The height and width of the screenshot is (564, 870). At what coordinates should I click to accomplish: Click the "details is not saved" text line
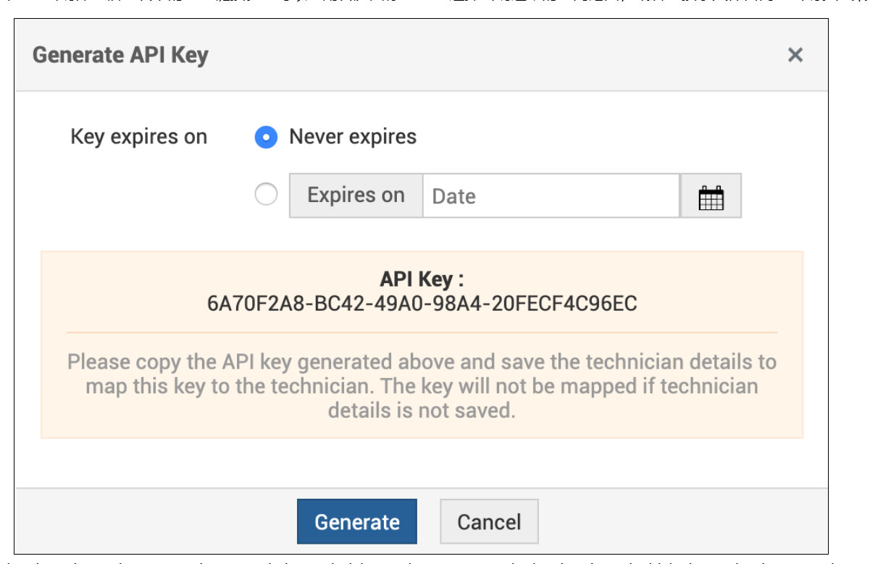point(422,411)
